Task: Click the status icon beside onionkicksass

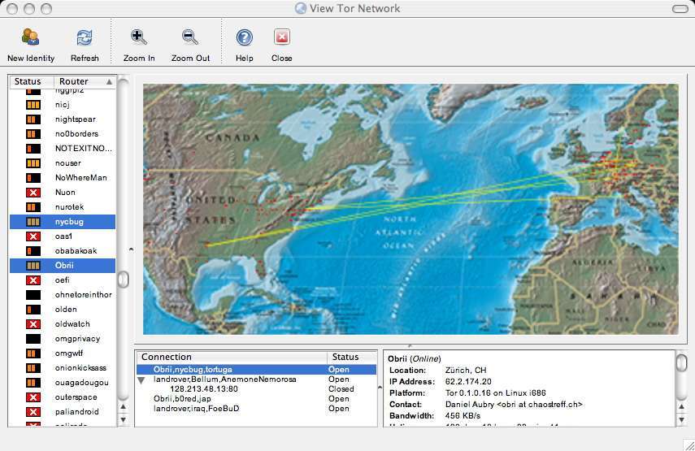Action: coord(33,368)
